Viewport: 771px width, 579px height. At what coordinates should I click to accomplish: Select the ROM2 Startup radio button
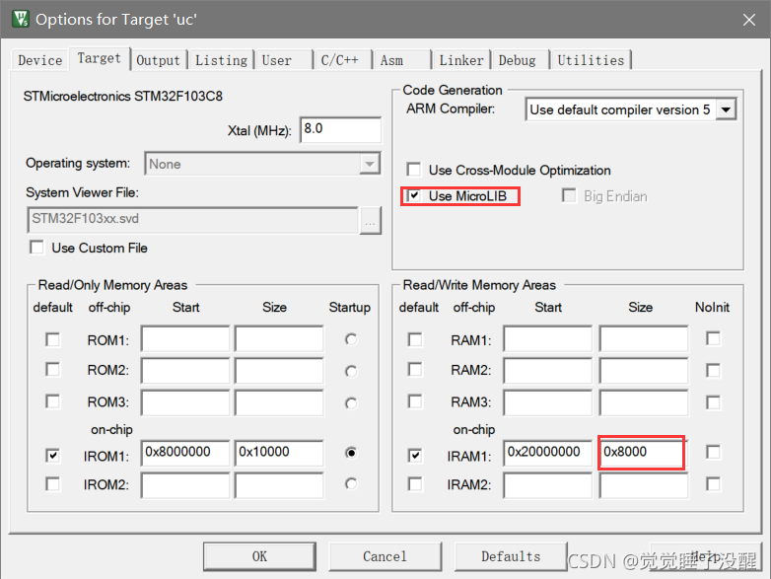351,372
